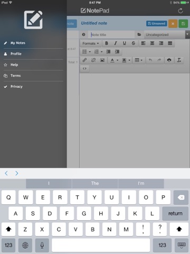Open Privacy in the sidebar
The image size is (190, 254).
33,87
